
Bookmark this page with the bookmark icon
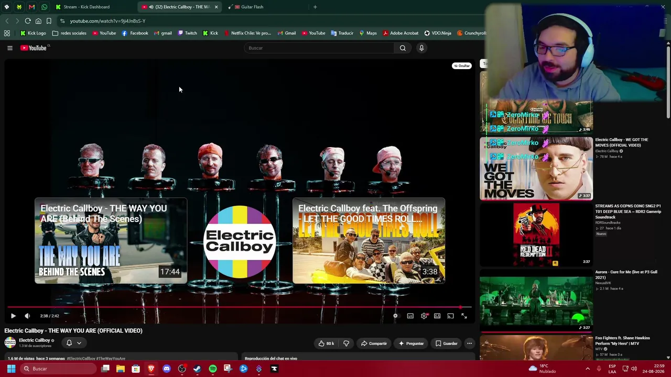tap(49, 21)
